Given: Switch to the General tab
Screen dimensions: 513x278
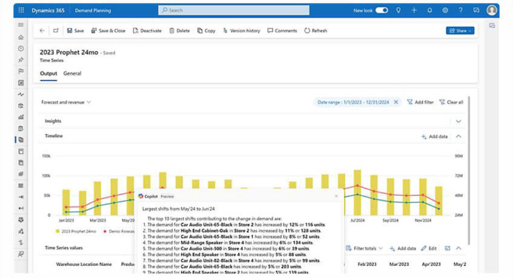Looking at the screenshot, I should coord(72,73).
